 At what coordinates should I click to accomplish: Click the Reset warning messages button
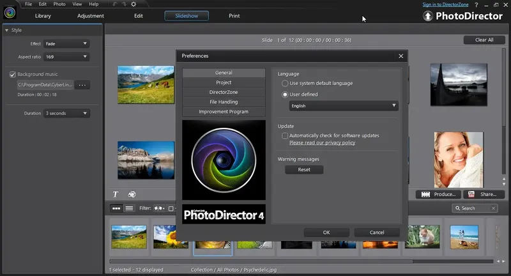point(304,170)
